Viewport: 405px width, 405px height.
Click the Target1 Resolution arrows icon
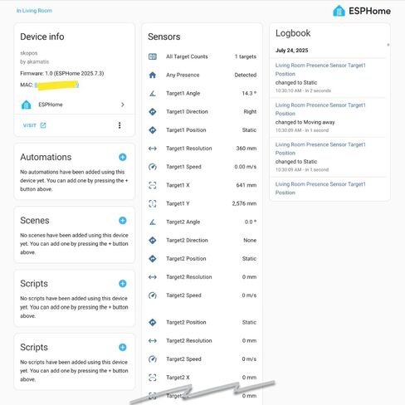(153, 149)
